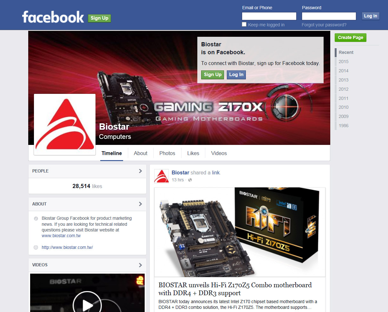Click the Biostar author name on post
388x312 pixels.
(181, 173)
